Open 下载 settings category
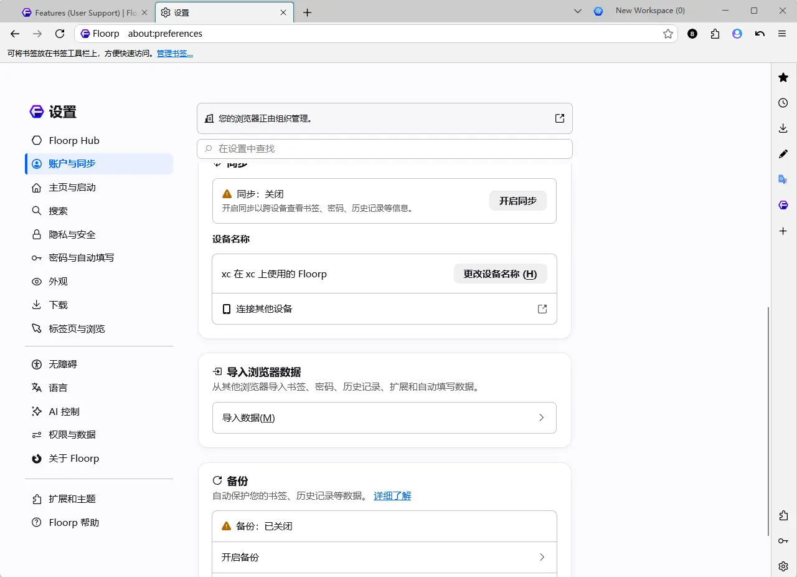 (x=99, y=305)
